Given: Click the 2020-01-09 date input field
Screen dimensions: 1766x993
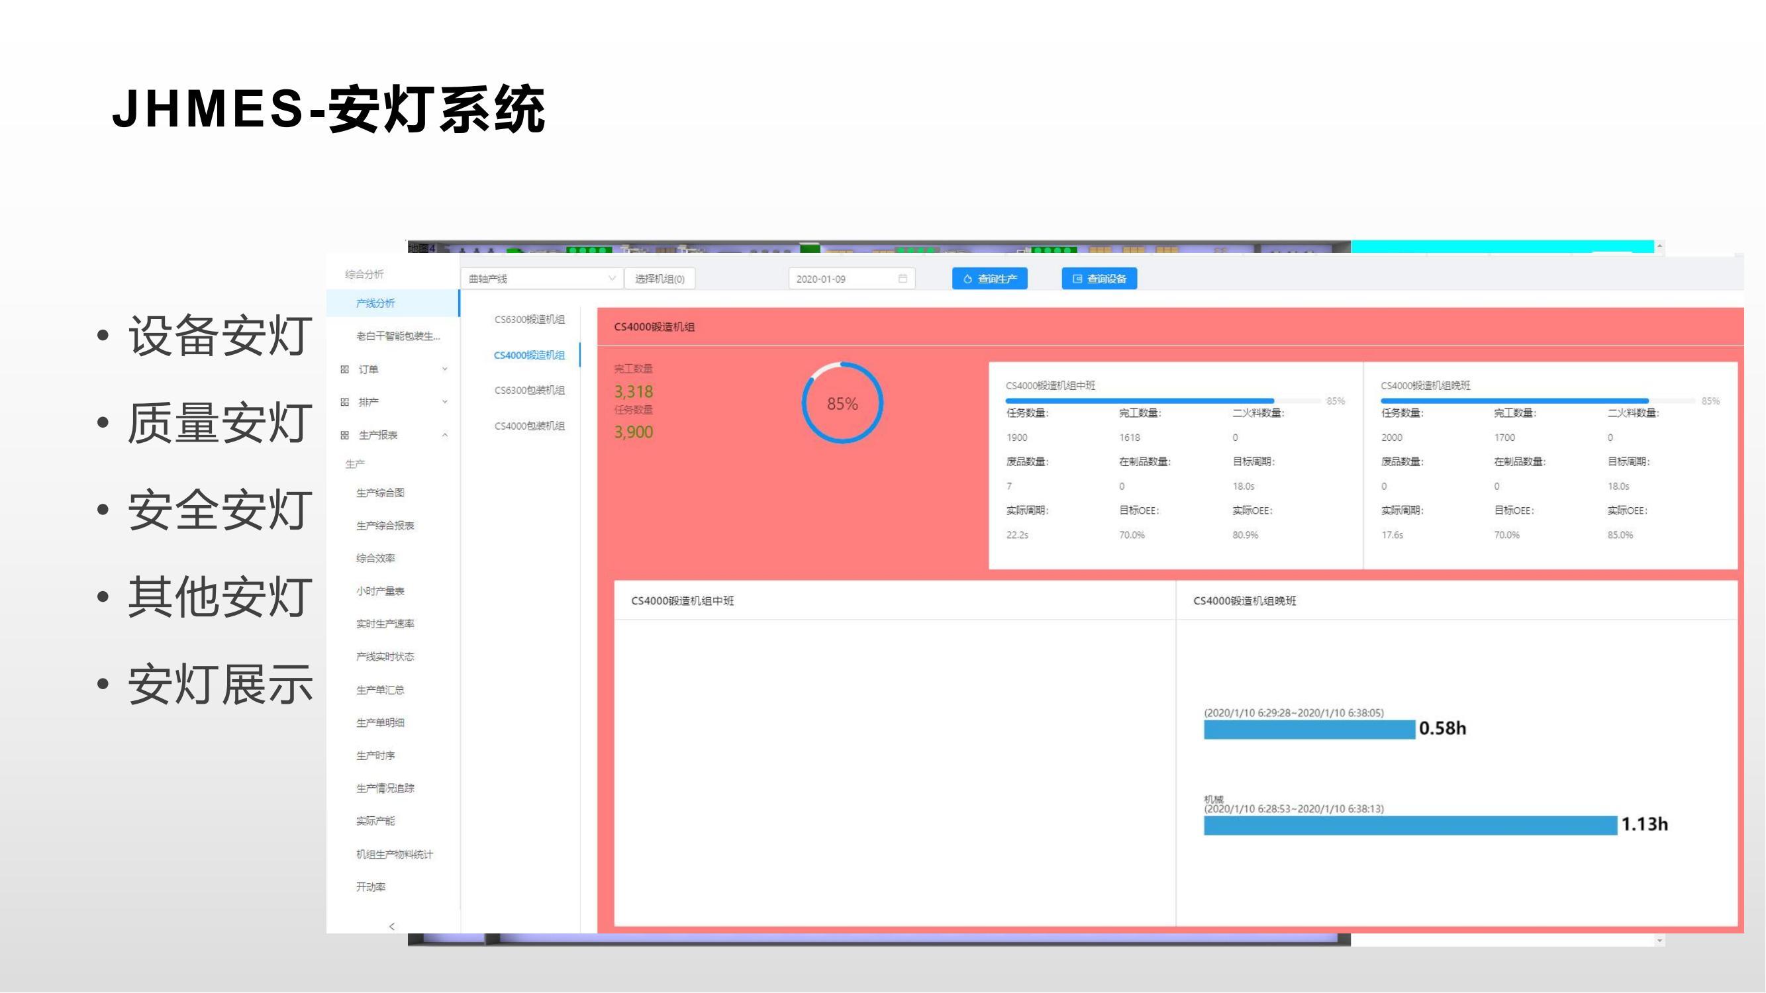Looking at the screenshot, I should click(840, 279).
